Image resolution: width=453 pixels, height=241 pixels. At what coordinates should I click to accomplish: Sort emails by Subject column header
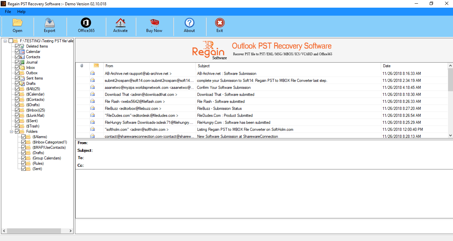288,66
